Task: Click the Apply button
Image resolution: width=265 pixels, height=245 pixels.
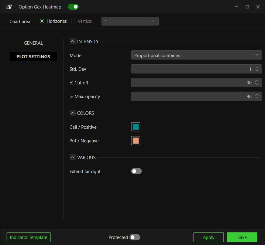Action: click(x=208, y=237)
